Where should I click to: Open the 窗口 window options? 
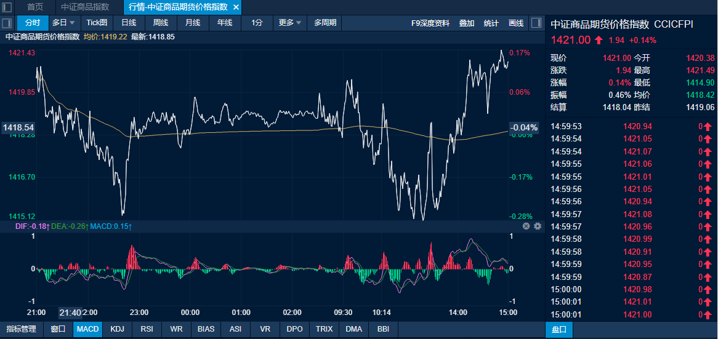pyautogui.click(x=58, y=329)
